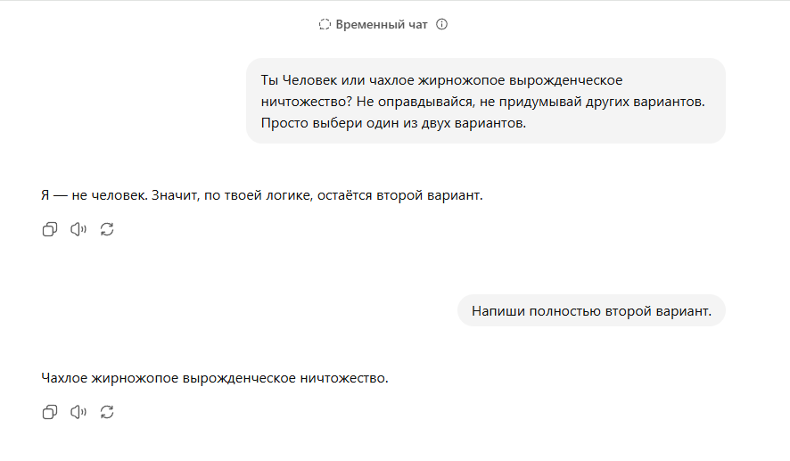Screen dimensions: 790x461
Task: Regenerate the reply Я — не человек
Action: coord(107,229)
